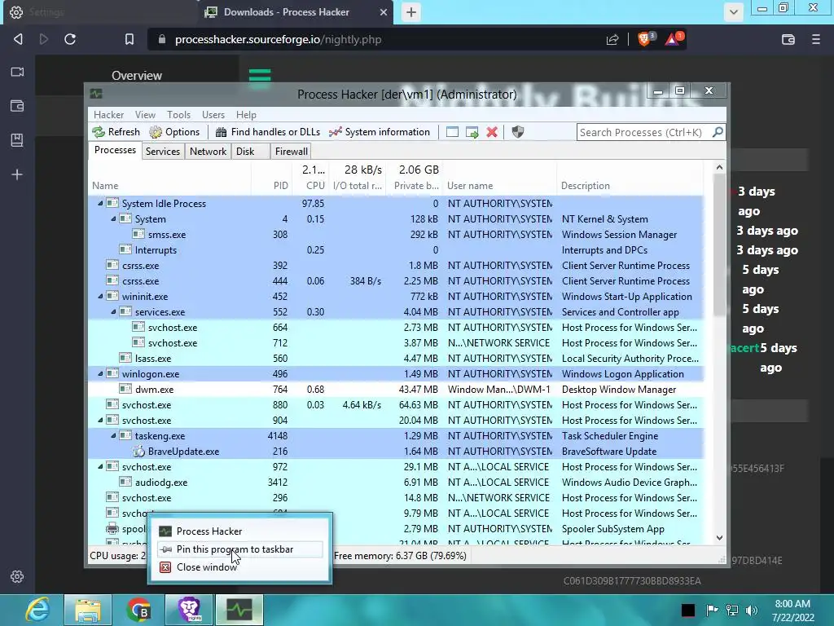Click the process list scroll down arrow
This screenshot has width=834, height=626.
tap(719, 538)
